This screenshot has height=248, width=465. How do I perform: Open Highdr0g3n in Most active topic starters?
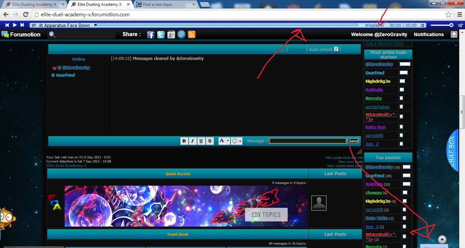pyautogui.click(x=378, y=81)
